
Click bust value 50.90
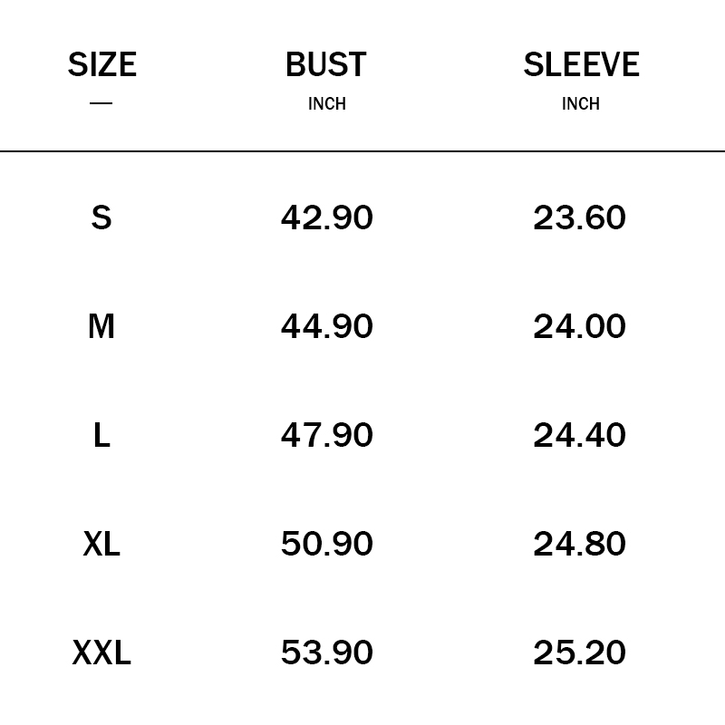[326, 544]
